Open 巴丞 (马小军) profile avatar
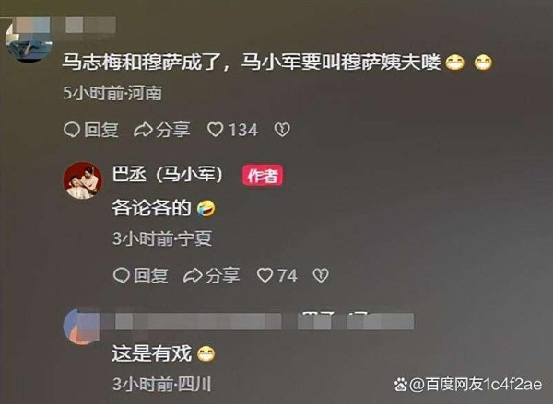The width and height of the screenshot is (553, 404). coord(83,180)
